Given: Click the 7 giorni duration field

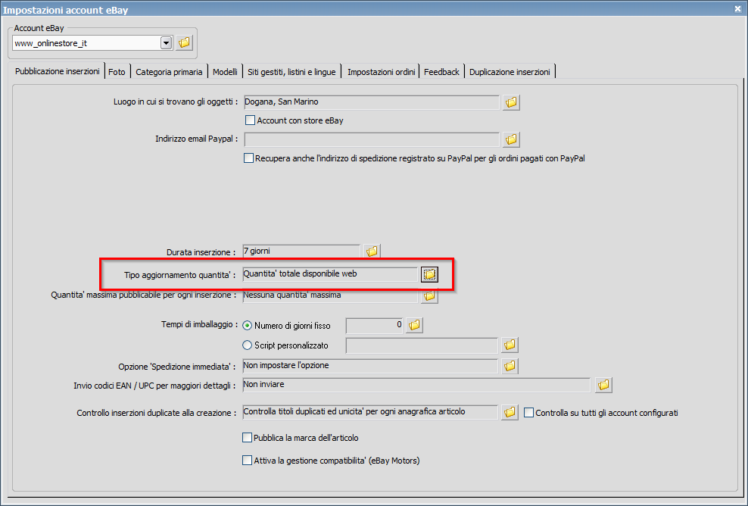Looking at the screenshot, I should click(x=301, y=251).
